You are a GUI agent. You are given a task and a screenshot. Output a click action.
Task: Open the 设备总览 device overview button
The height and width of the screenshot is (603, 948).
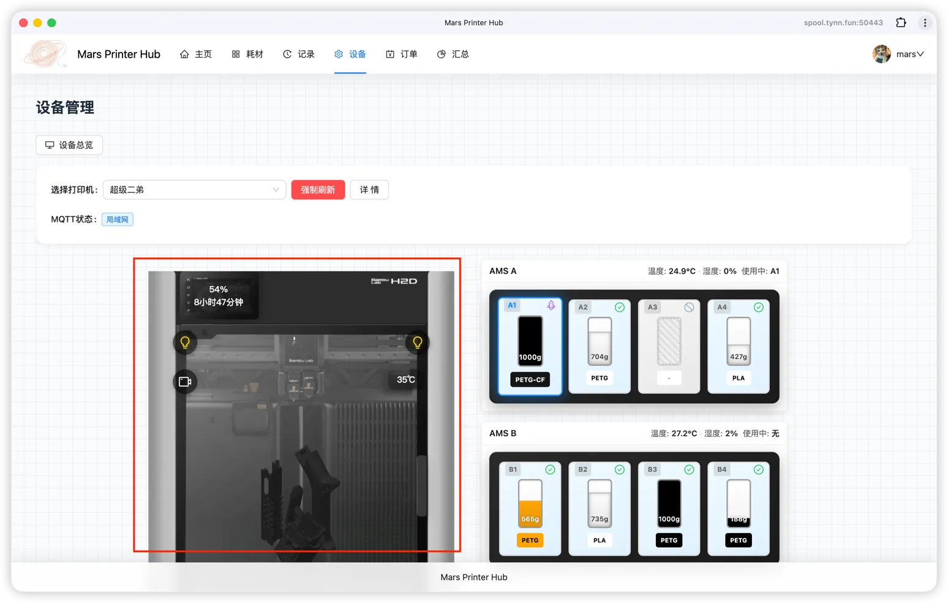coord(69,145)
